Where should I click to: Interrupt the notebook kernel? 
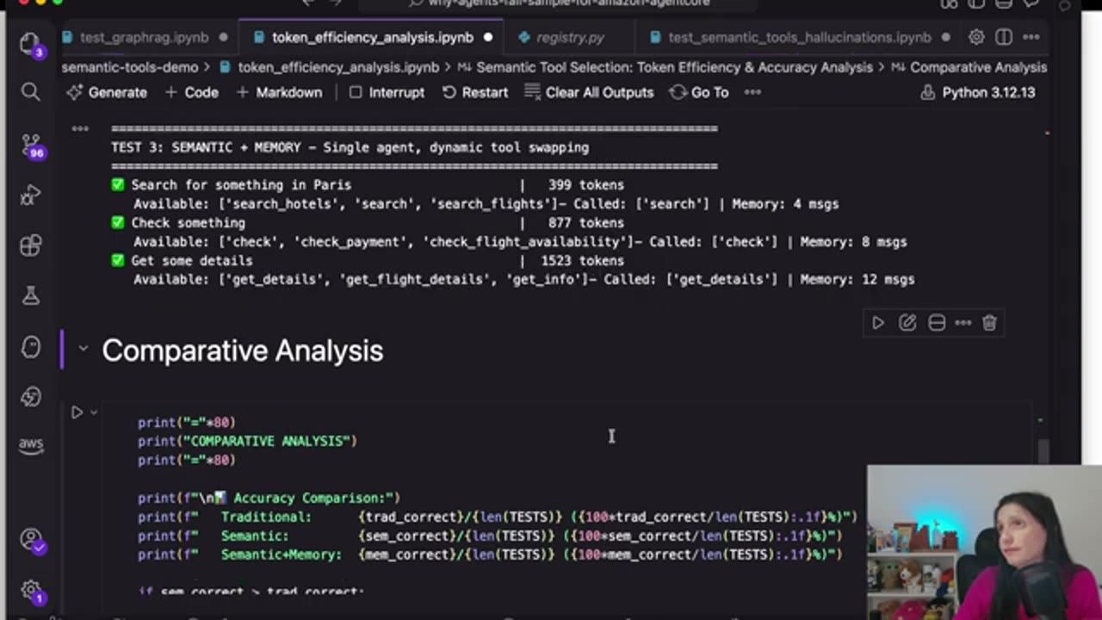point(387,92)
